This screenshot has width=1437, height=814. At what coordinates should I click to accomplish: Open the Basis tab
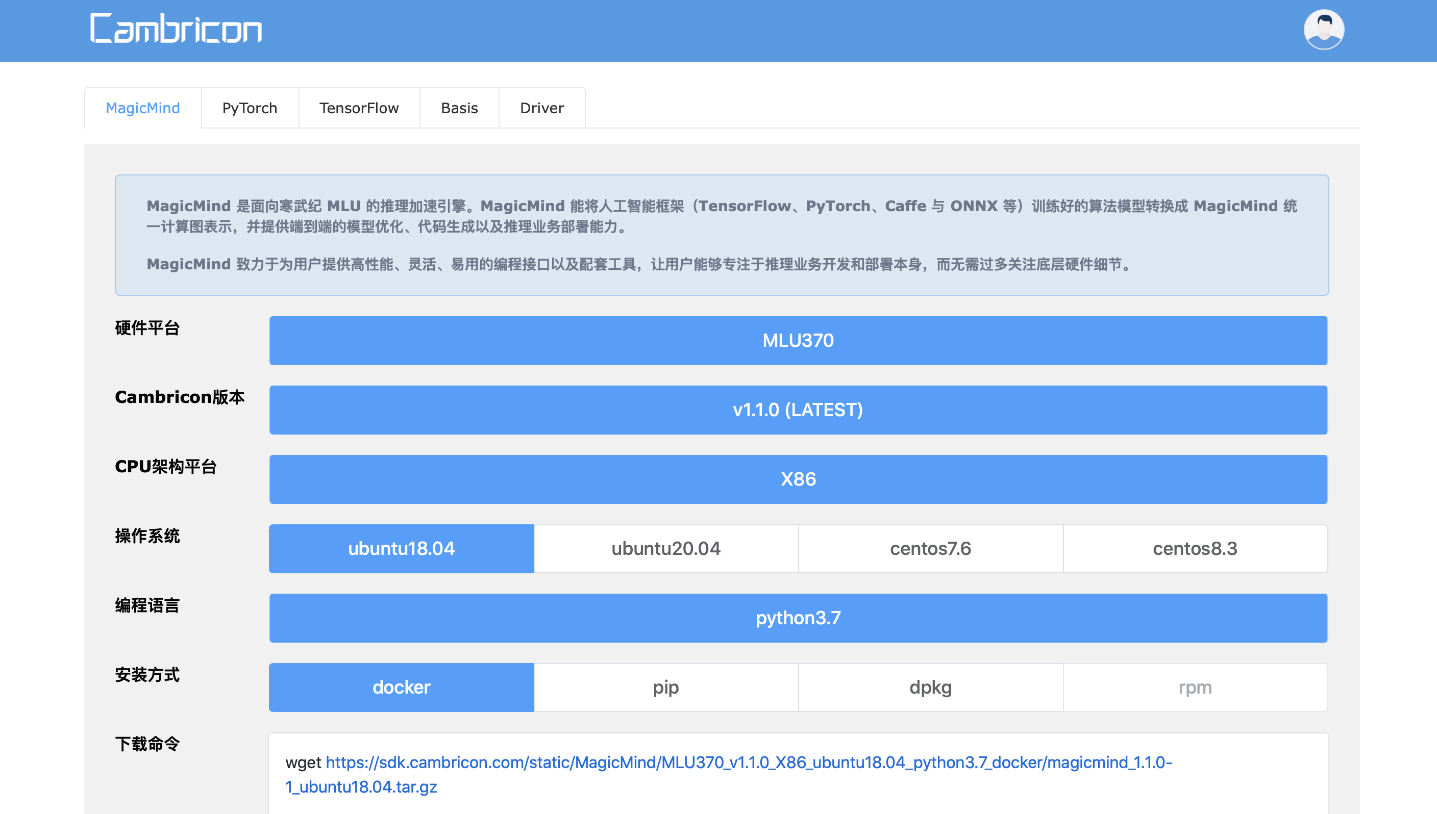tap(459, 107)
